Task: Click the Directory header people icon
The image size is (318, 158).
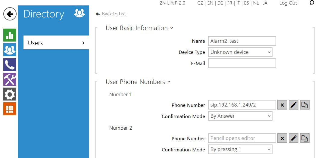Action: [79, 13]
